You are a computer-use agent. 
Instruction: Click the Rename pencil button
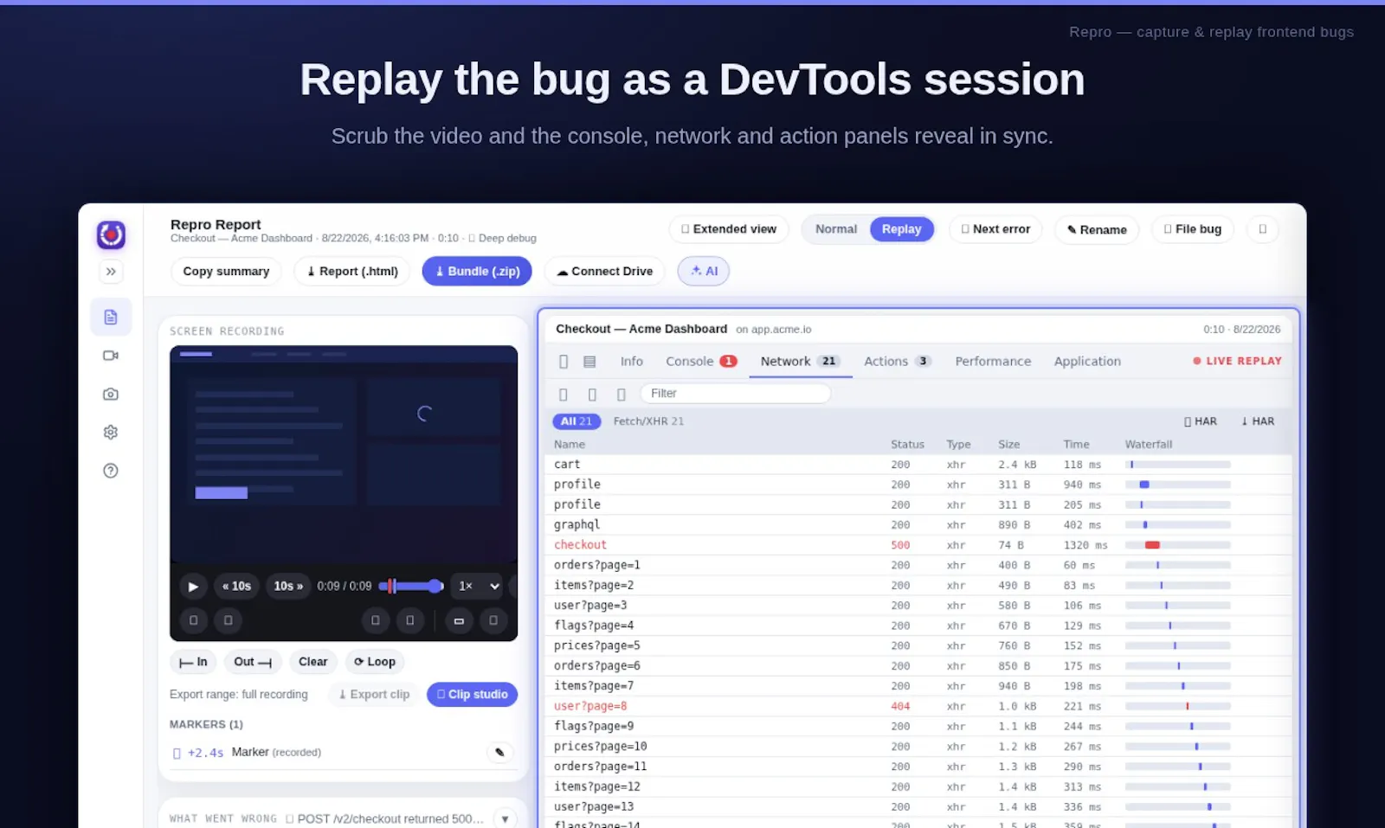coord(1097,229)
